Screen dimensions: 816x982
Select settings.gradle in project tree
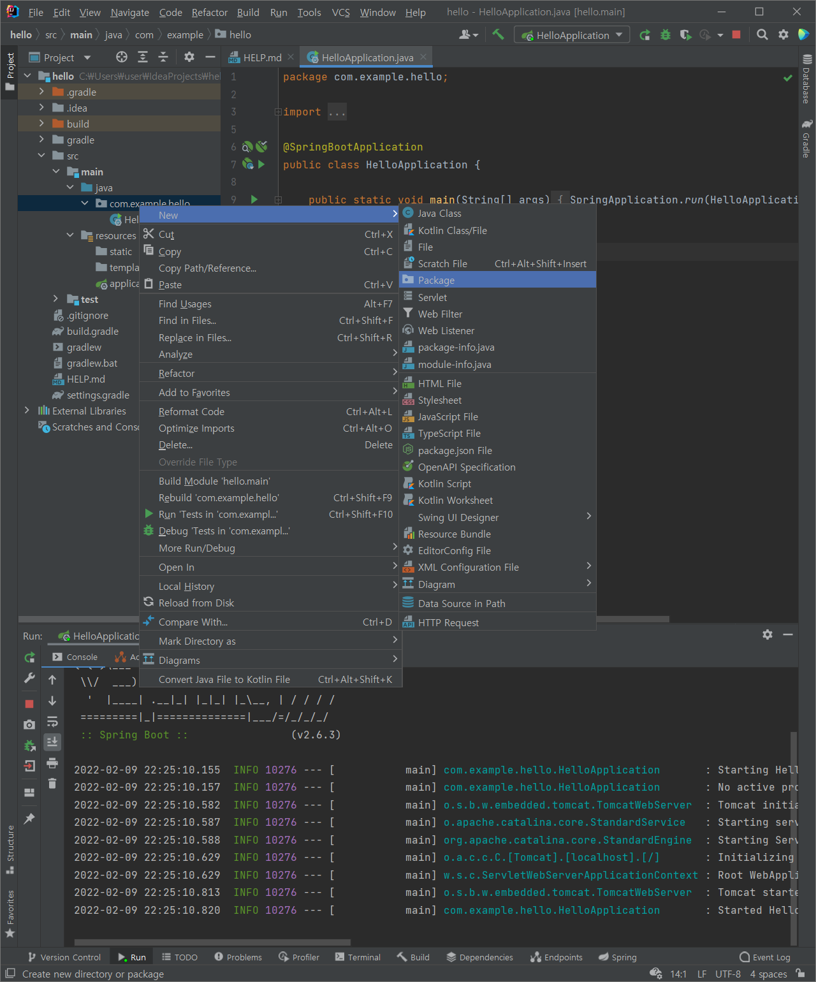click(x=98, y=395)
